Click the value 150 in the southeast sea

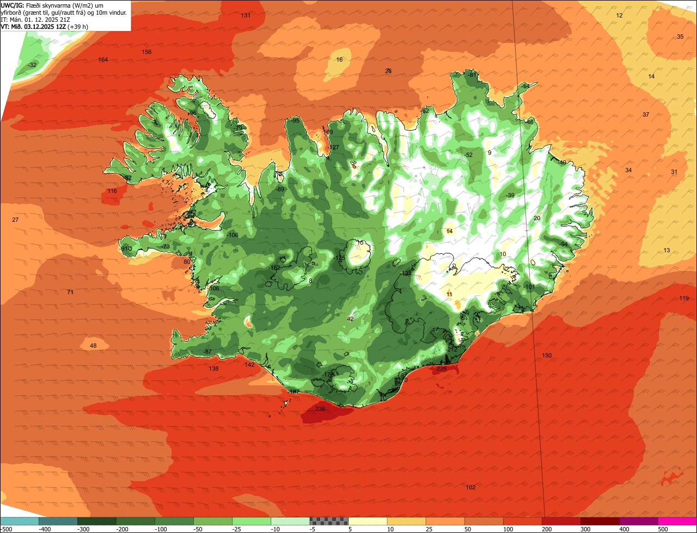click(547, 355)
